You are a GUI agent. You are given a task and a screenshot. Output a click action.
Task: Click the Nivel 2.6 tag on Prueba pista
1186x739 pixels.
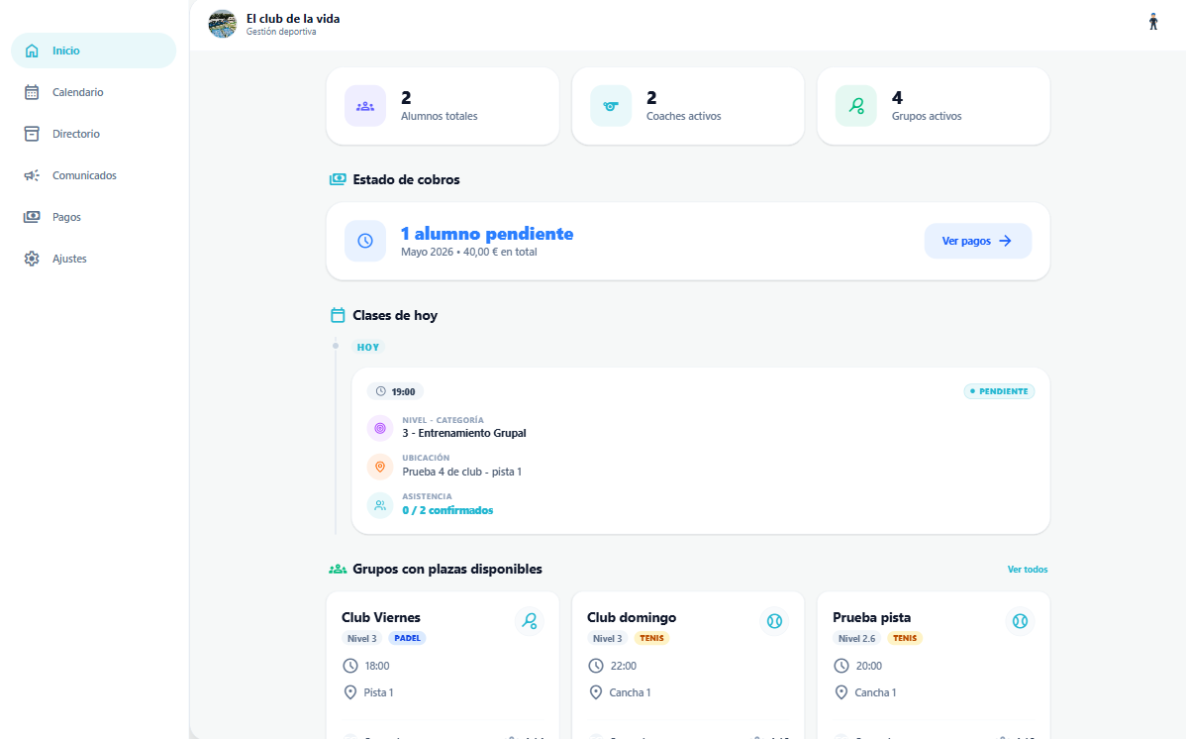[x=857, y=638]
